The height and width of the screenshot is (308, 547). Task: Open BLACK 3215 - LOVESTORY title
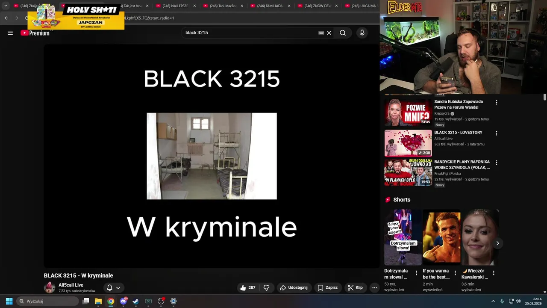(458, 133)
